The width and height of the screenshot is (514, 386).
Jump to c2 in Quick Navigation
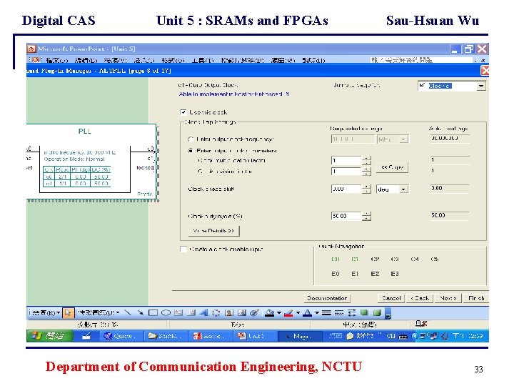coord(375,259)
